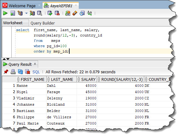Click the 'from meps' line

click(47, 41)
